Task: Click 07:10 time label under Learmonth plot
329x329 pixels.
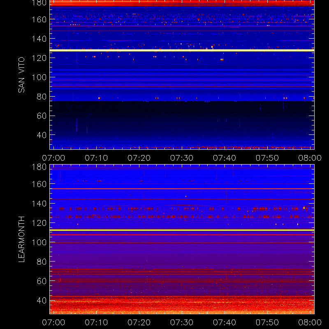Action: (x=96, y=322)
